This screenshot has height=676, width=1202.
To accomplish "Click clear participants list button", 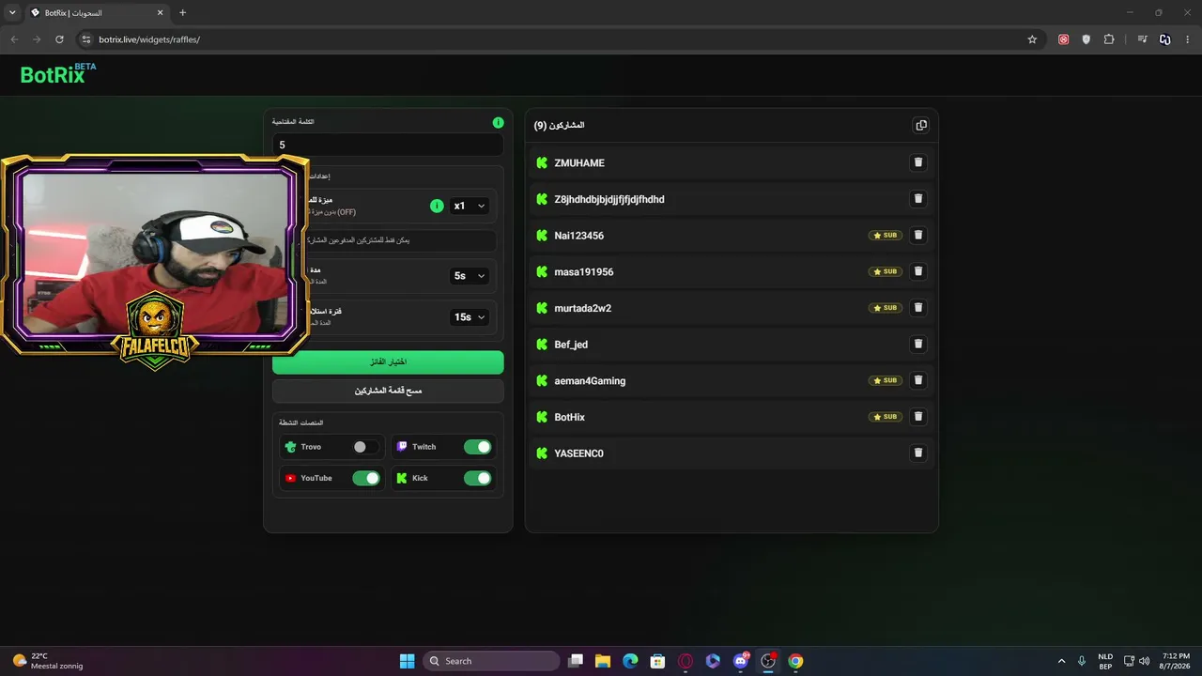I will point(388,391).
